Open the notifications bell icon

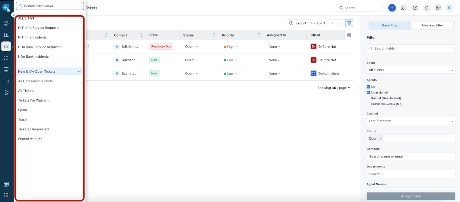pos(427,8)
